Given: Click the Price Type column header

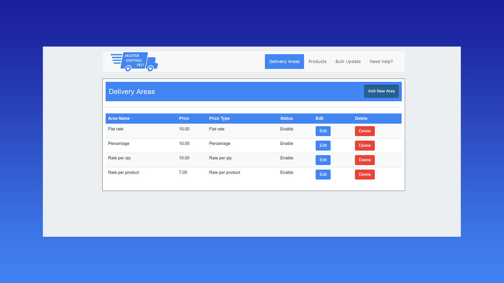Looking at the screenshot, I should (x=219, y=118).
